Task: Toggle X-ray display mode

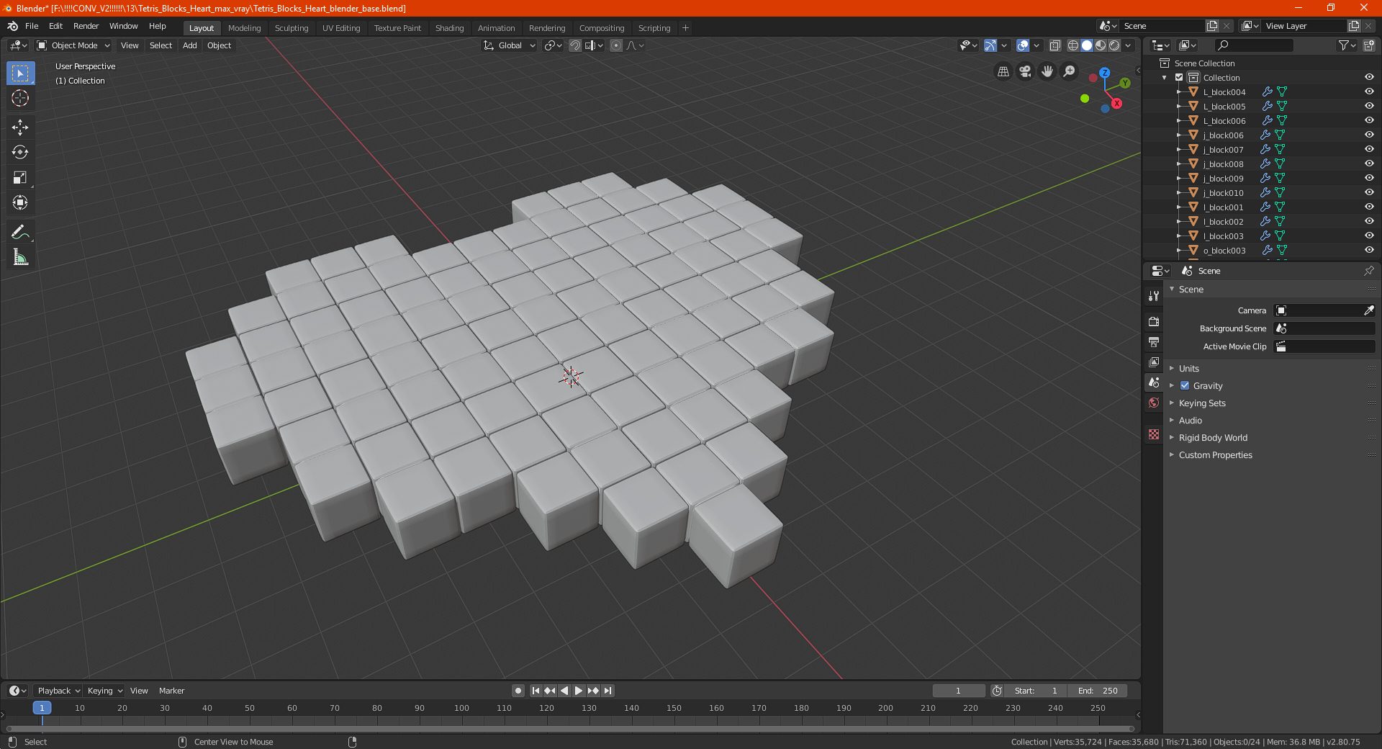Action: coord(1055,45)
